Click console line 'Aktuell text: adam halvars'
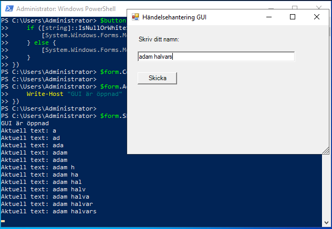This screenshot has width=332, height=229. coord(48,211)
